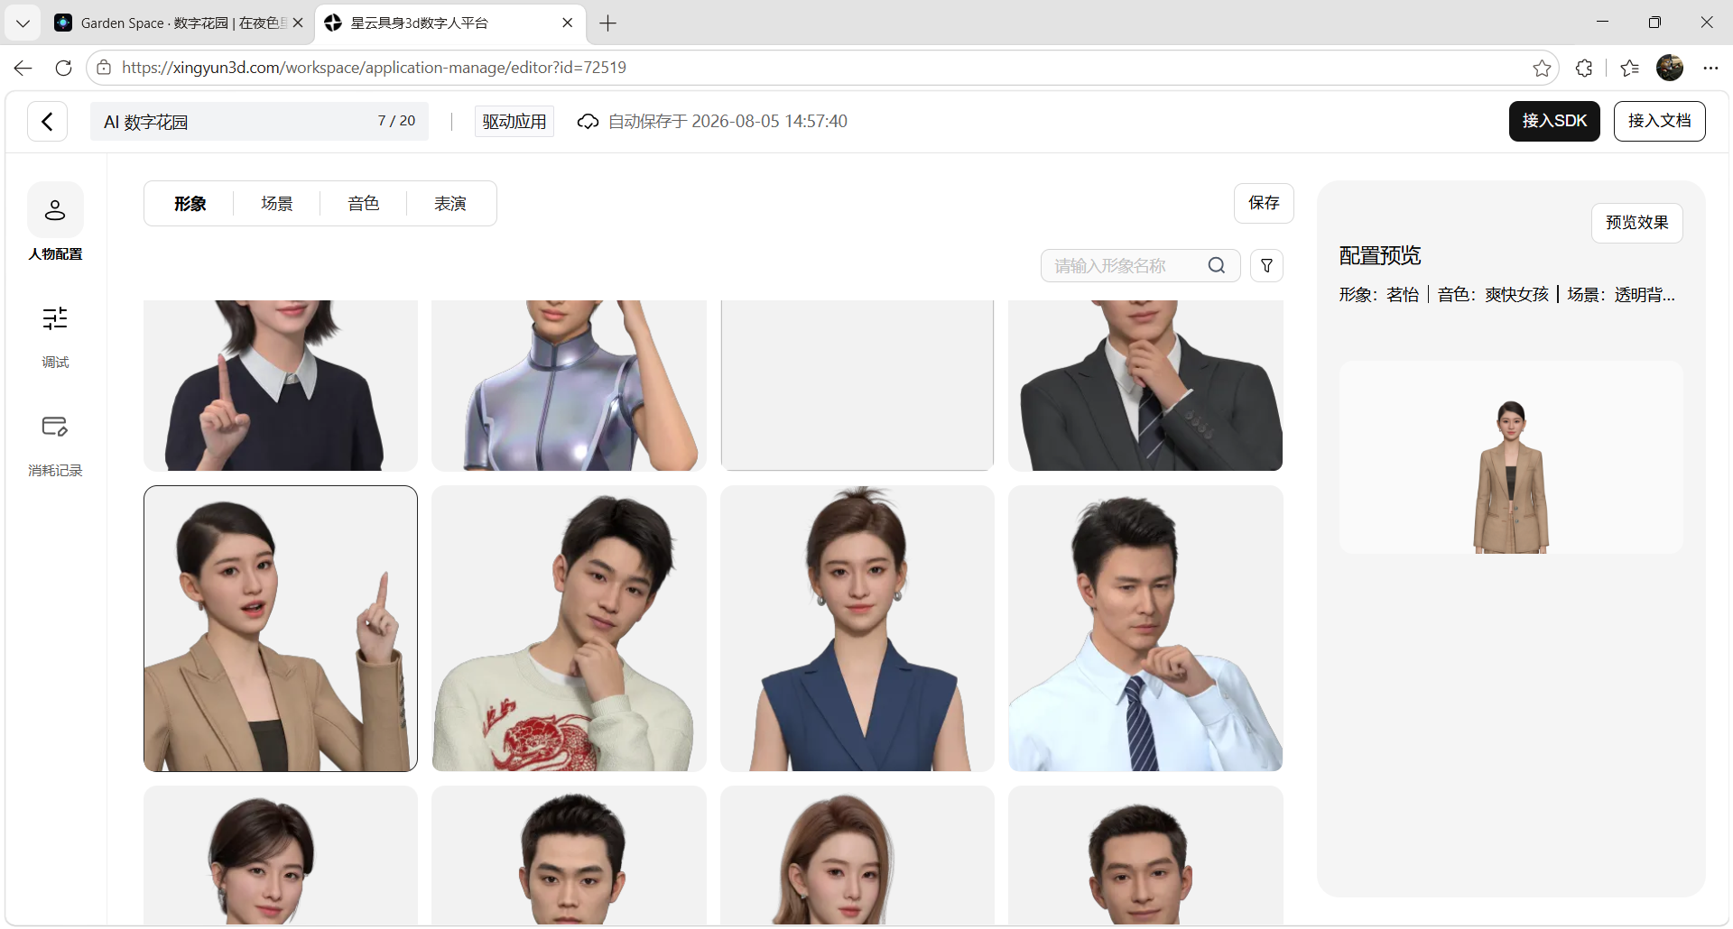Open the browser extensions puzzle icon
The height and width of the screenshot is (929, 1733).
[x=1584, y=68]
